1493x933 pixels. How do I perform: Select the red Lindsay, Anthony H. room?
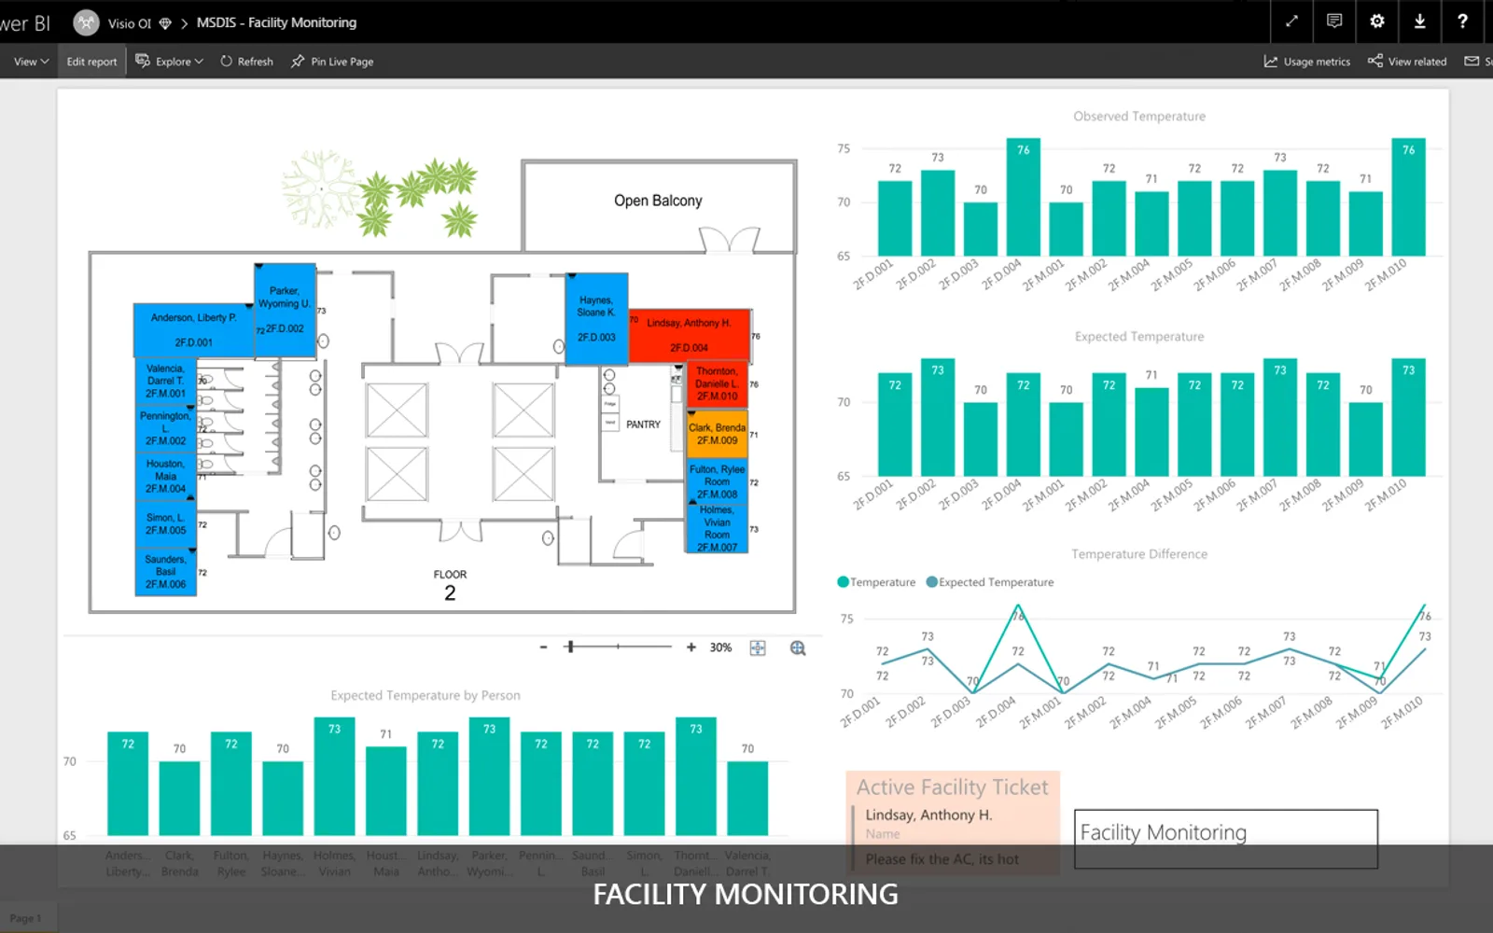[x=690, y=335]
